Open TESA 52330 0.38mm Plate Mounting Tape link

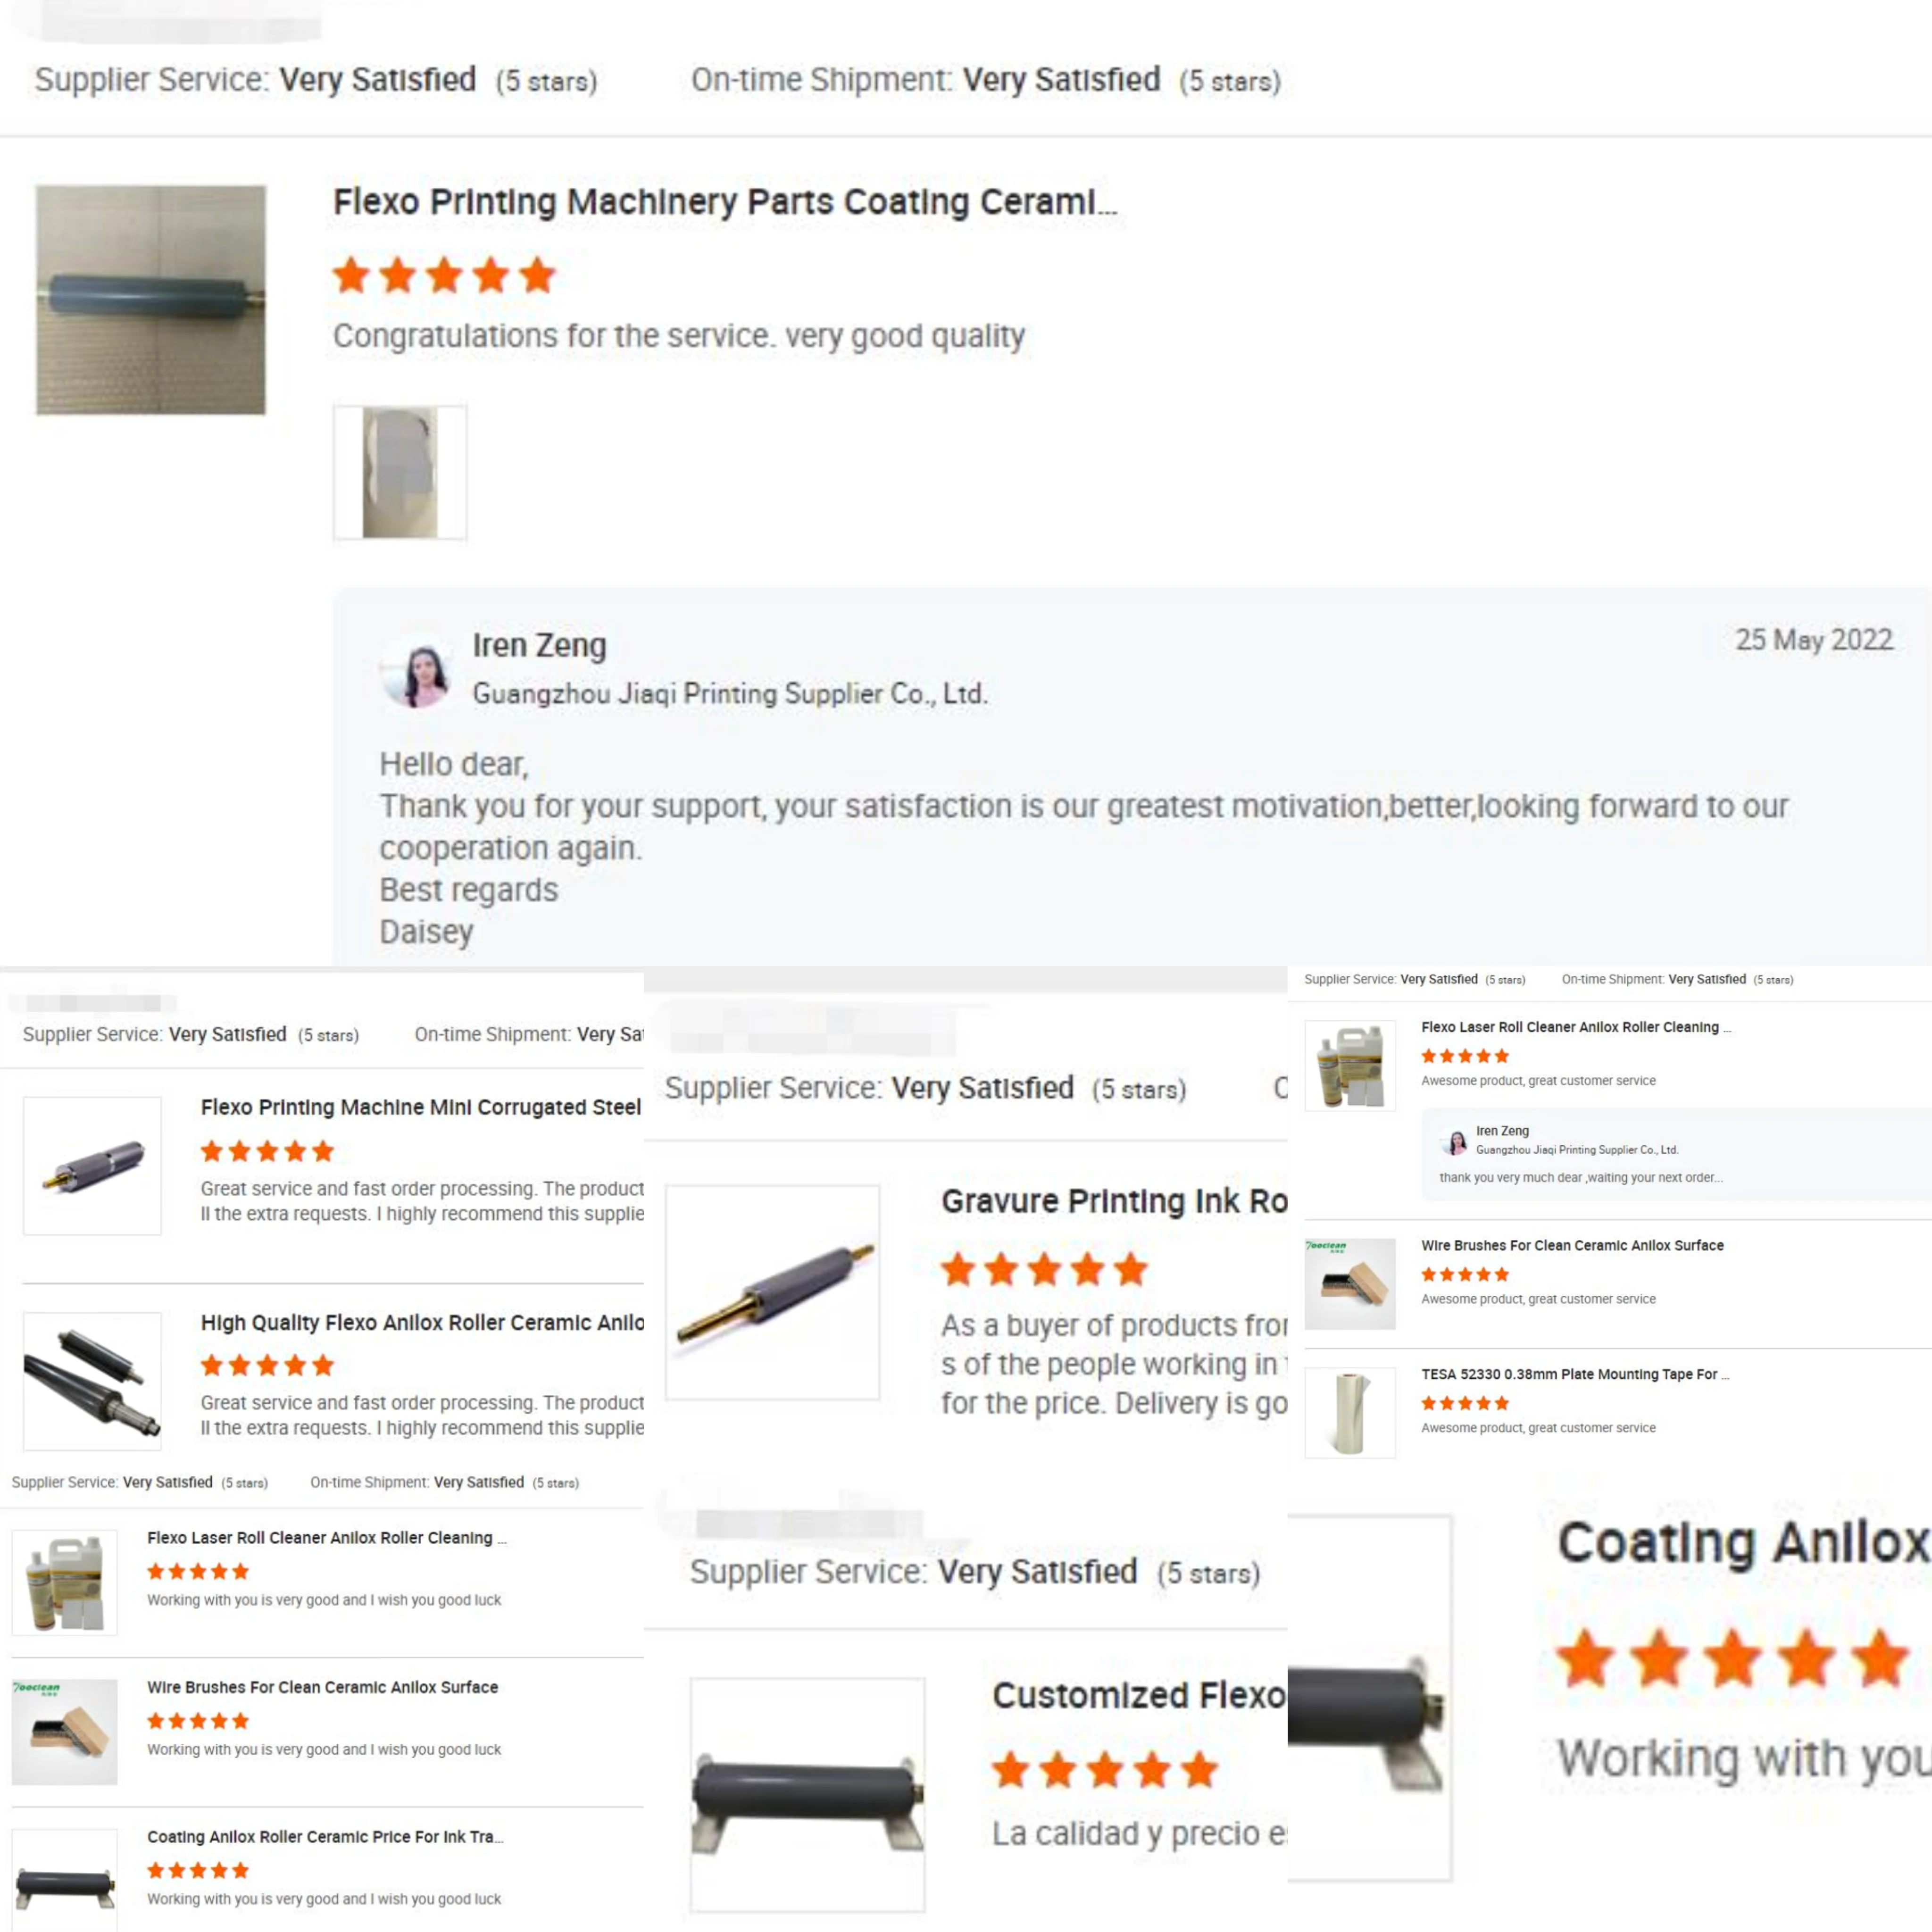click(1575, 1374)
